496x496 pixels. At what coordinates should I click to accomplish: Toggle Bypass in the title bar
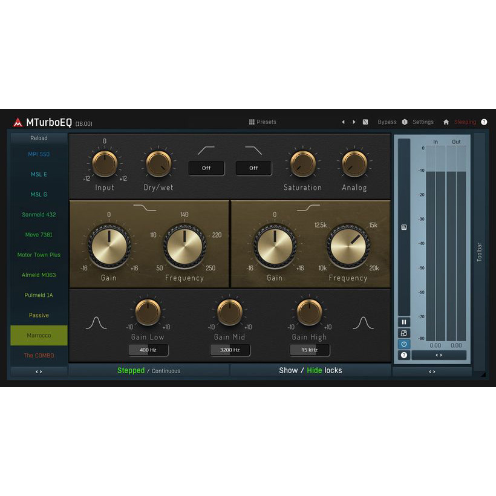[387, 122]
